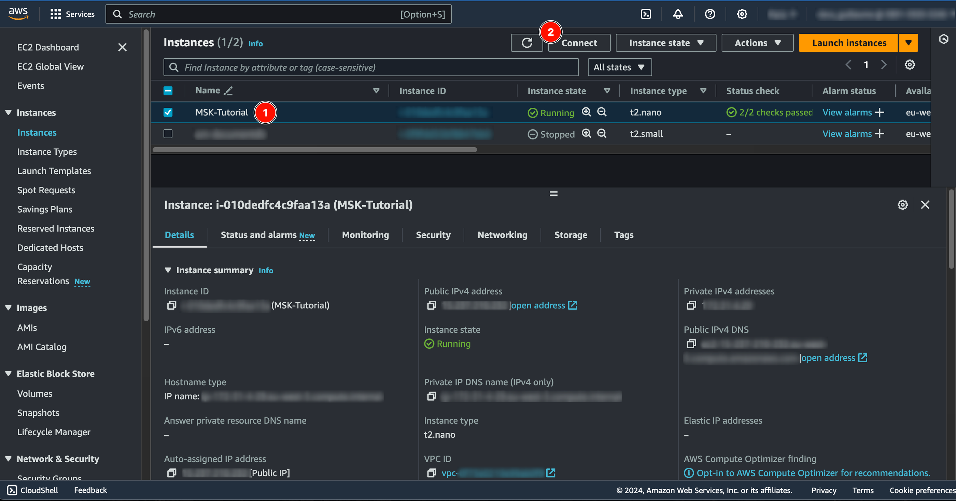
Task: Go to next page of instances
Action: click(884, 65)
